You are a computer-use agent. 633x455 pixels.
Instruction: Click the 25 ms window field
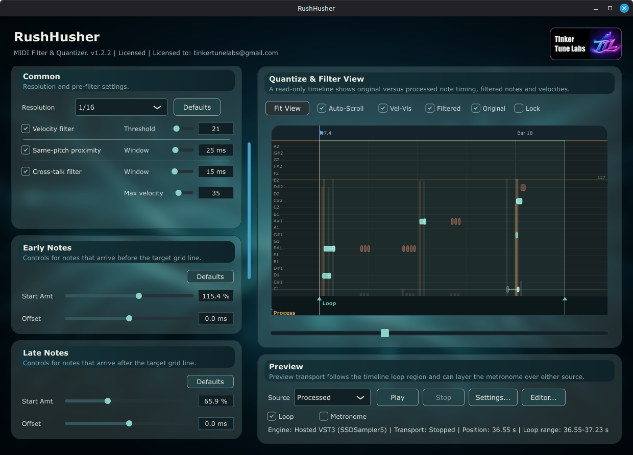[216, 150]
